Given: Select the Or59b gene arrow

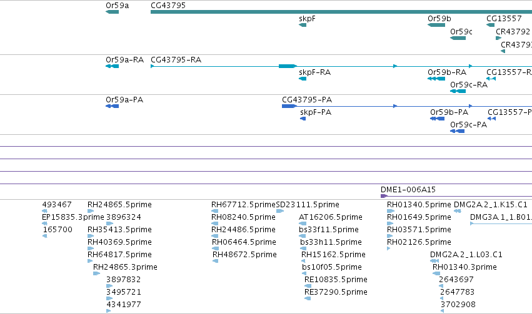Looking at the screenshot, I should coord(436,25).
